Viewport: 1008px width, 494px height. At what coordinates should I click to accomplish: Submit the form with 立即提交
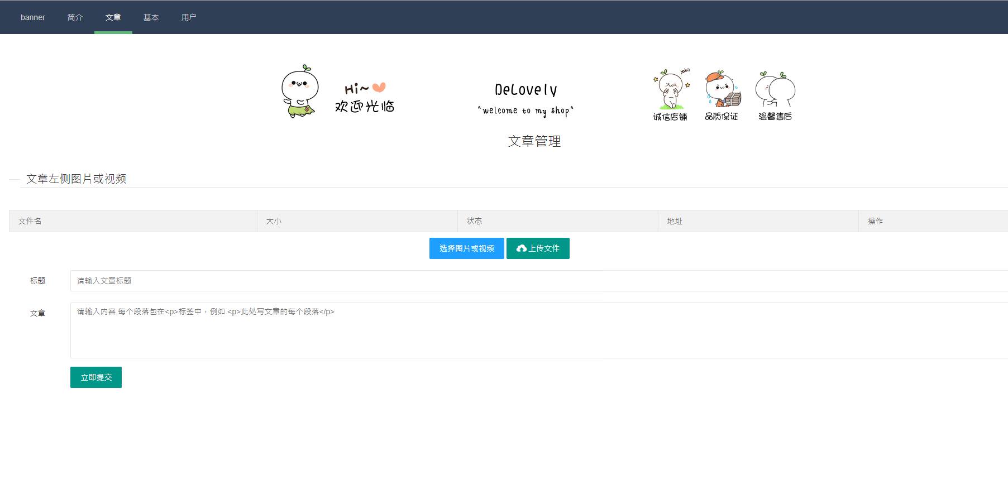pos(96,377)
